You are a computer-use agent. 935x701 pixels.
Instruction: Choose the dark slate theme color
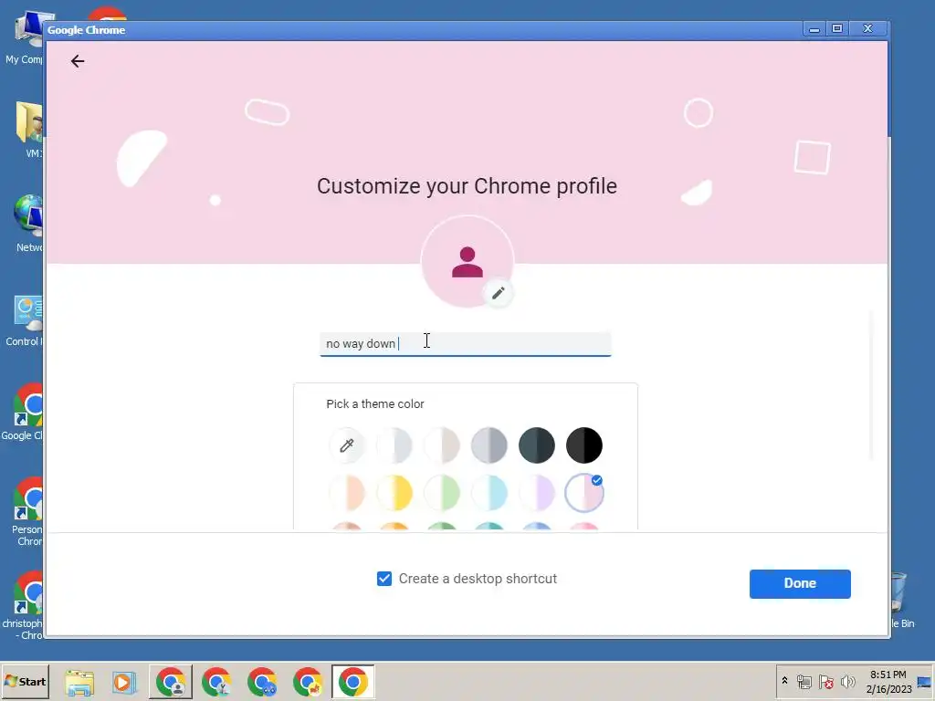[537, 445]
